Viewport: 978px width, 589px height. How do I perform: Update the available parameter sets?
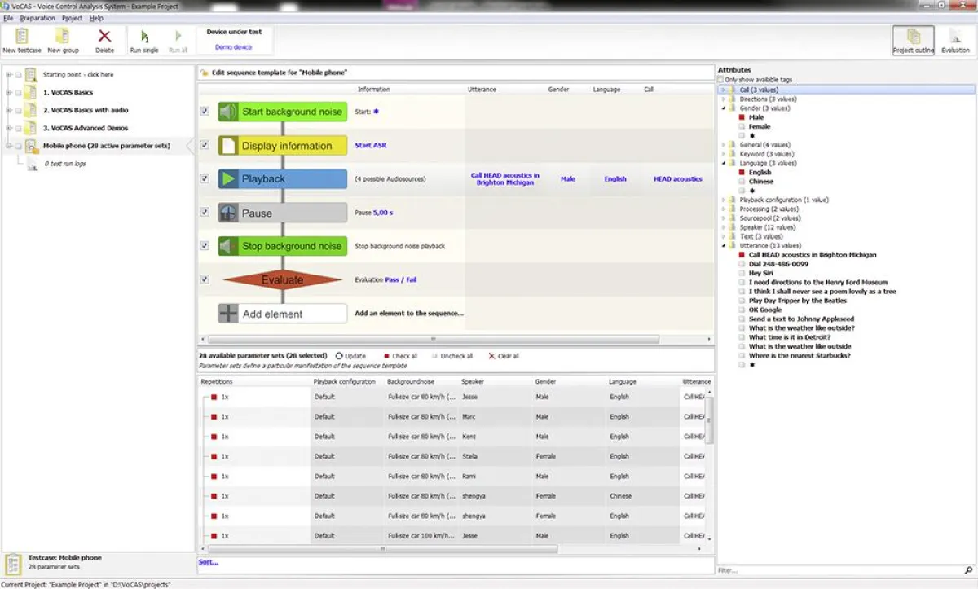tap(351, 356)
